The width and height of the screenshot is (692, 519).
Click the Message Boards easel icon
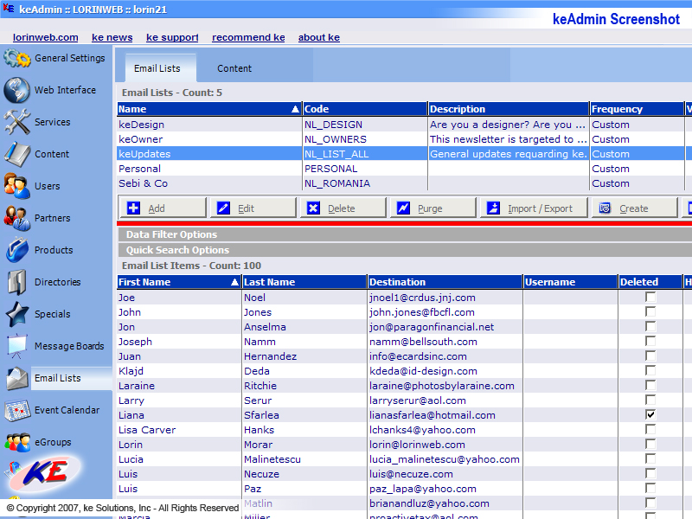click(17, 346)
